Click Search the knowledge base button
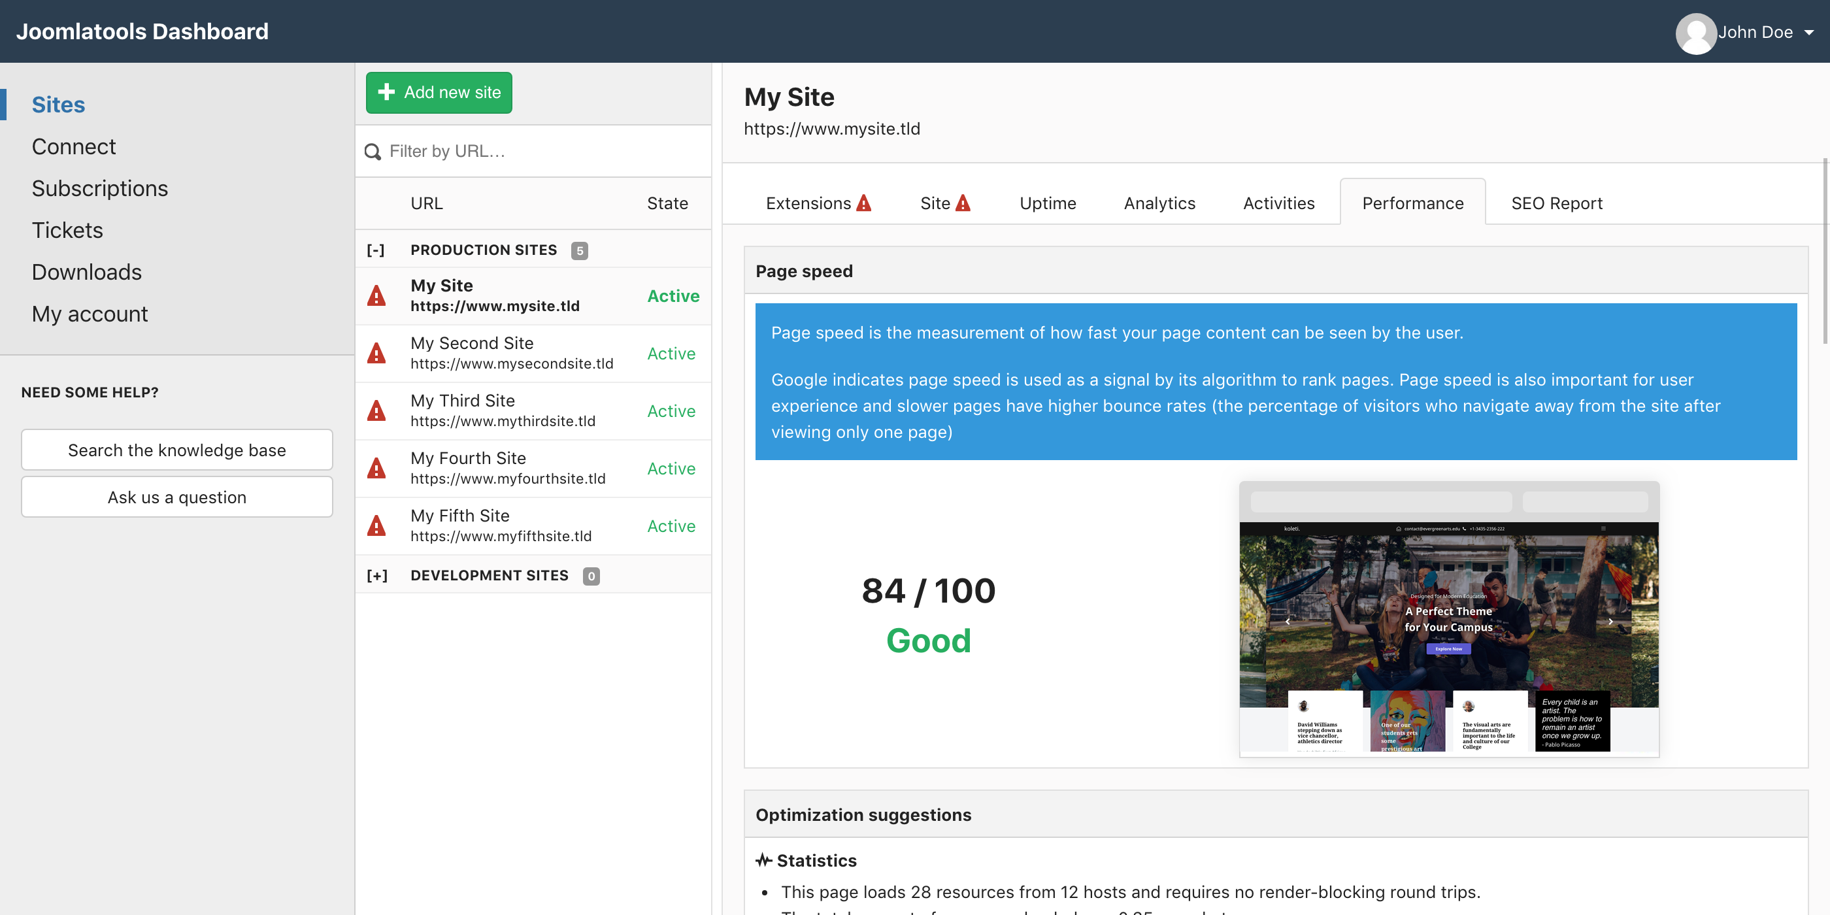 [177, 450]
